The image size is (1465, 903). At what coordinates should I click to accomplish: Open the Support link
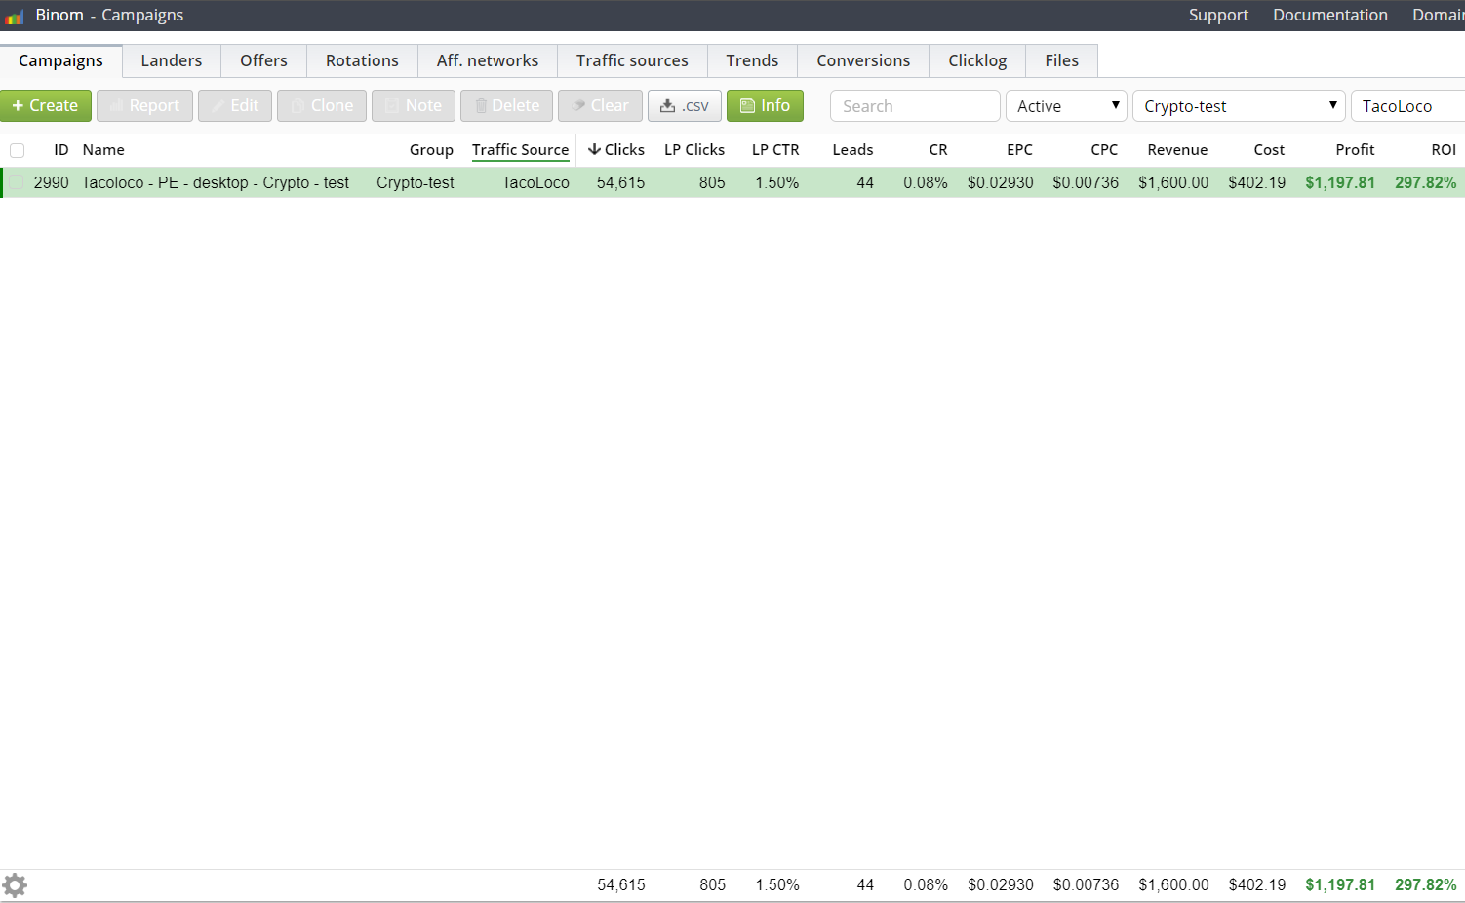click(1218, 15)
